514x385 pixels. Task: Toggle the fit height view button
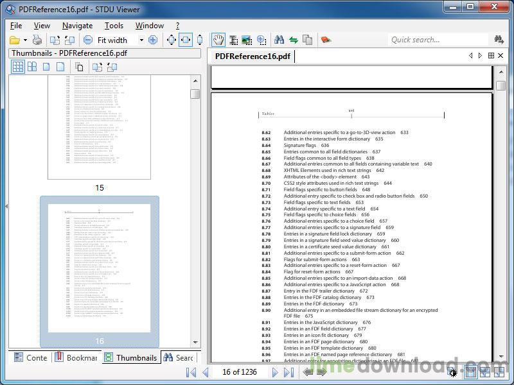200,40
